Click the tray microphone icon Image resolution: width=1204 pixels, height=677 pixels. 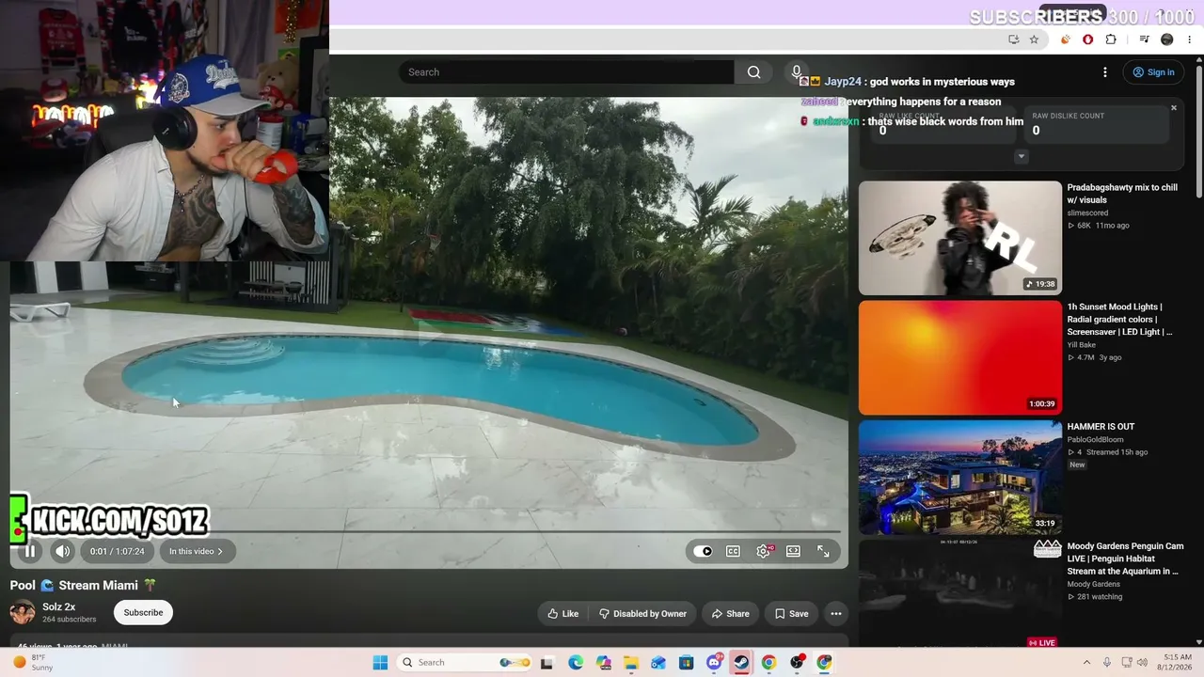pyautogui.click(x=1107, y=663)
